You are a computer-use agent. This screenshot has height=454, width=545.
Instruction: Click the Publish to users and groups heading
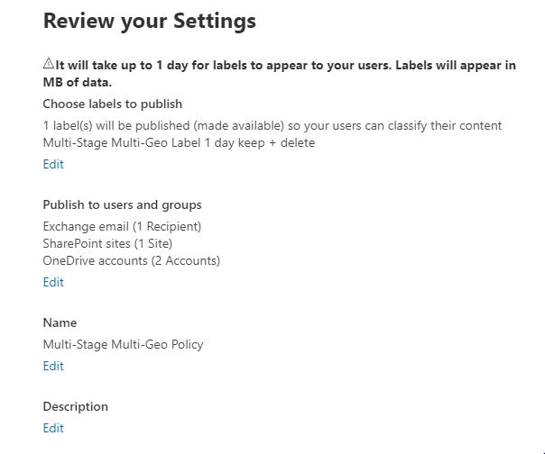pyautogui.click(x=122, y=204)
